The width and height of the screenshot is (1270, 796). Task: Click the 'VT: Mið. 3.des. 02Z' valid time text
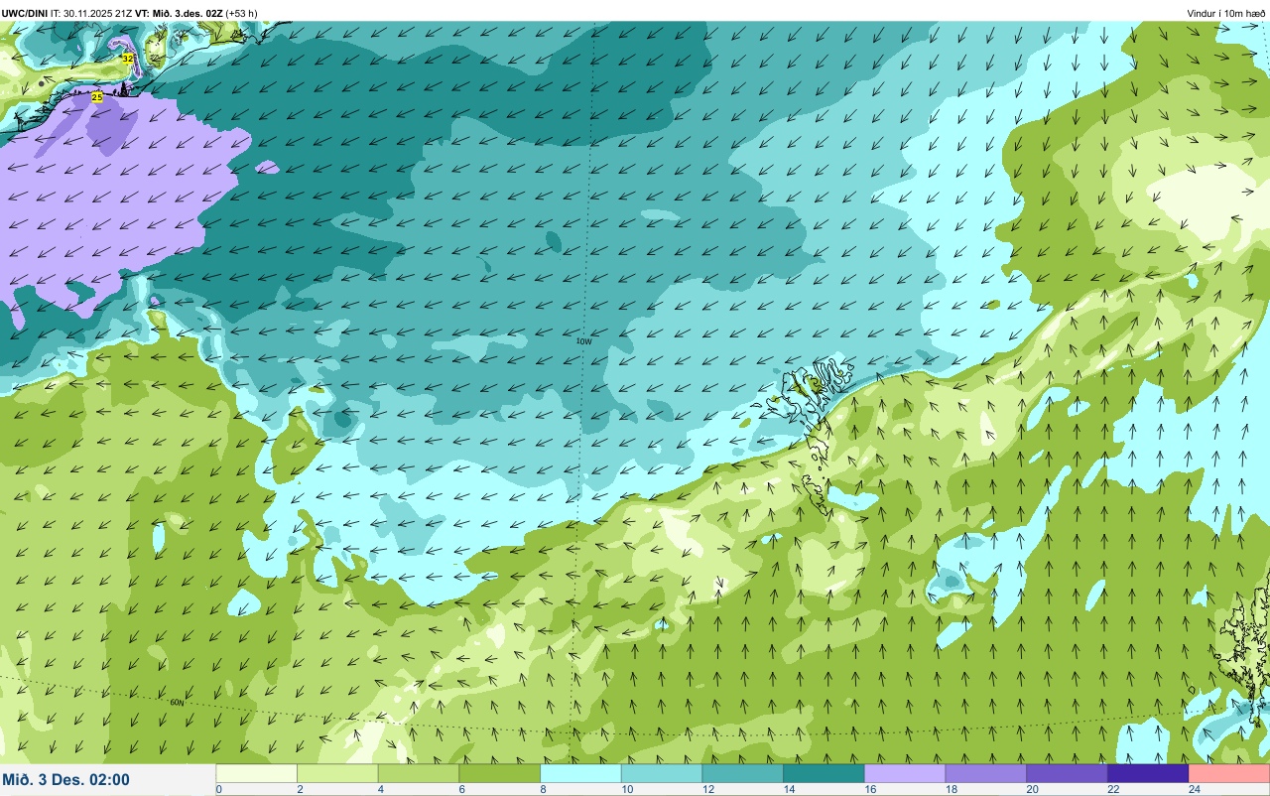tap(180, 13)
